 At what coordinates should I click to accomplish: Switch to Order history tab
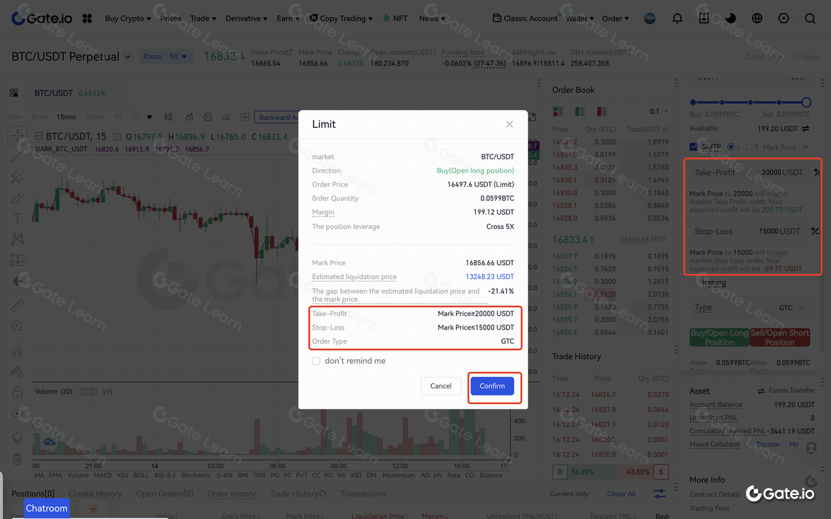pos(232,494)
